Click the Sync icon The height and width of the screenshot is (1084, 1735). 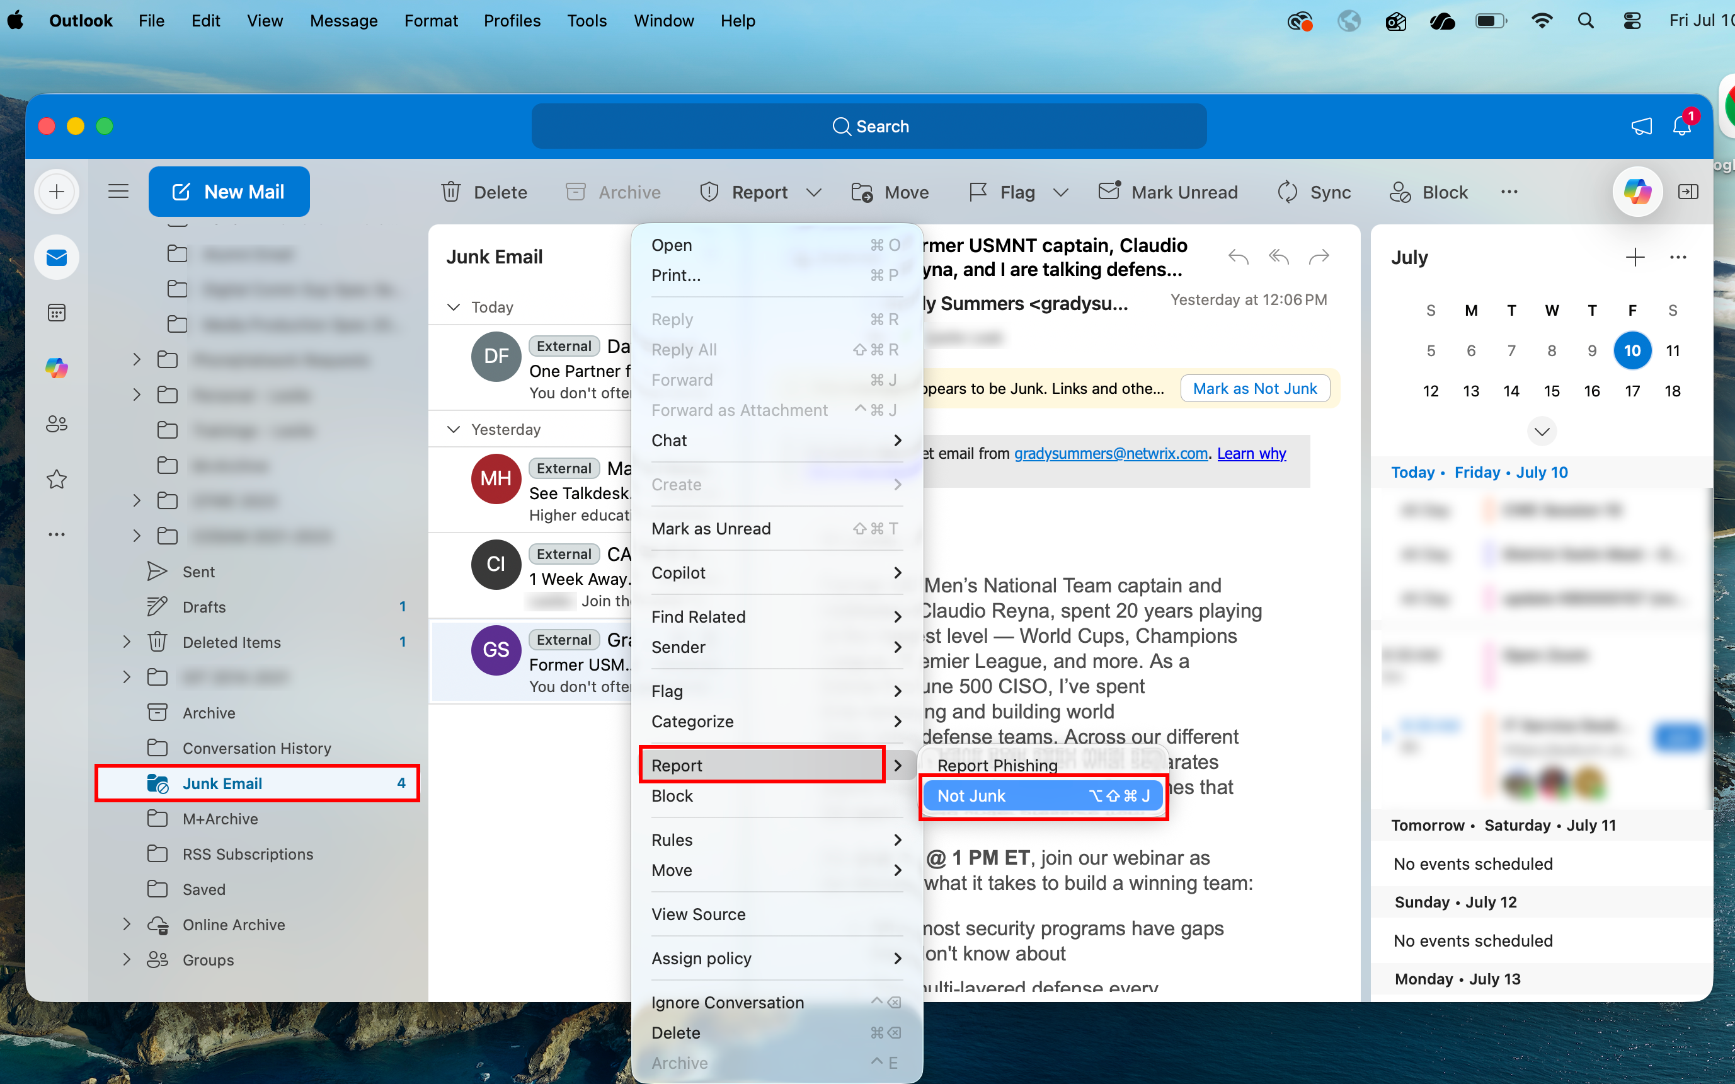click(1287, 192)
